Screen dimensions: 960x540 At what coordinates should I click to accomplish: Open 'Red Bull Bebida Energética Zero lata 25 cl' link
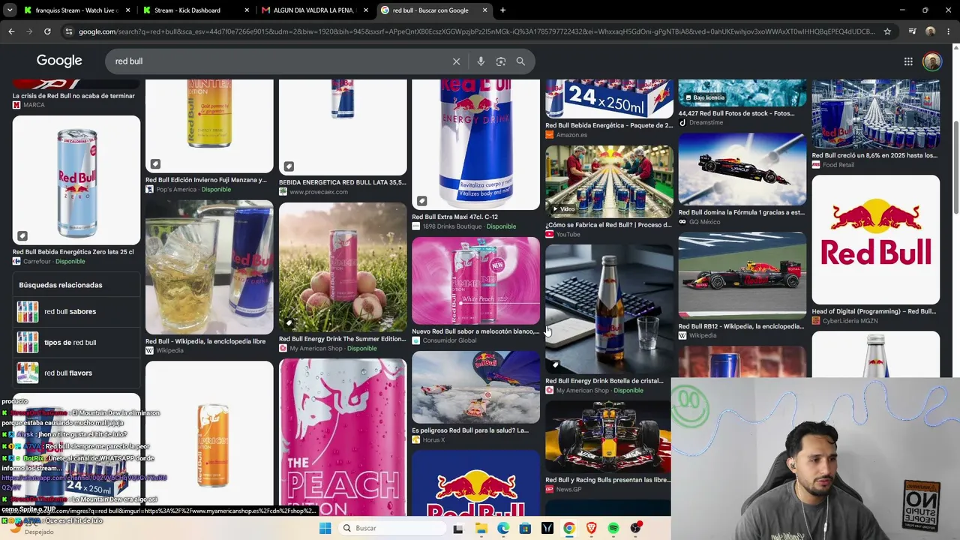point(73,252)
